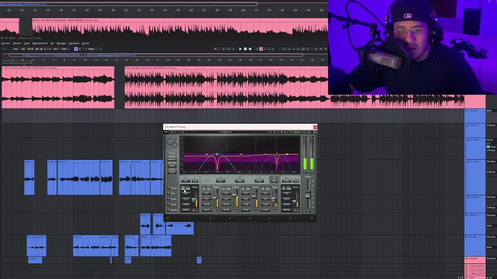Open the 1 Bar quantization dropdown

click(x=65, y=49)
